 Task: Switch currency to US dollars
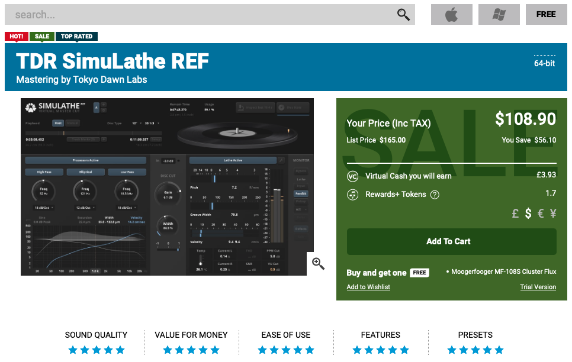[x=528, y=214]
